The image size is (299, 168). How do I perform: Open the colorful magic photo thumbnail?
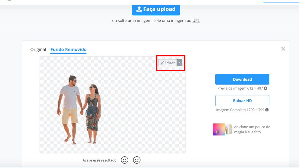click(x=222, y=130)
